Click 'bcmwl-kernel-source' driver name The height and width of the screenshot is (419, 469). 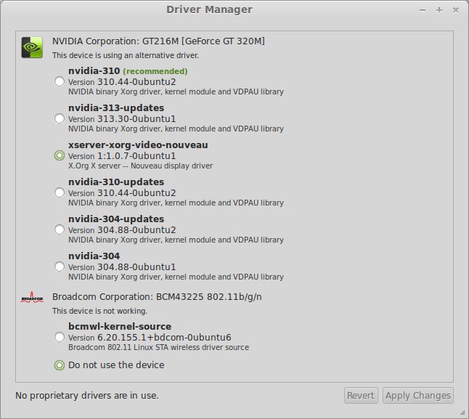(x=120, y=326)
